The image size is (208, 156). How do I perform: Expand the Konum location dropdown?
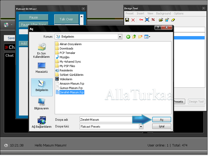pos(120,37)
